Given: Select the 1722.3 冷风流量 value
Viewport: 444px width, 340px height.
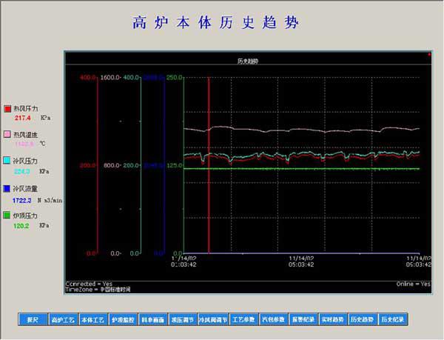Looking at the screenshot, I should coord(21,201).
